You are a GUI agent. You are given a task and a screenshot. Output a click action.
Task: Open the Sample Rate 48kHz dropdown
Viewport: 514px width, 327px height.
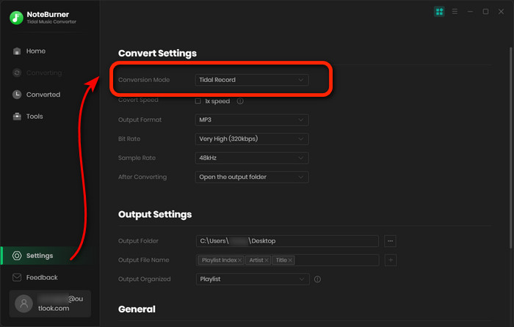252,158
